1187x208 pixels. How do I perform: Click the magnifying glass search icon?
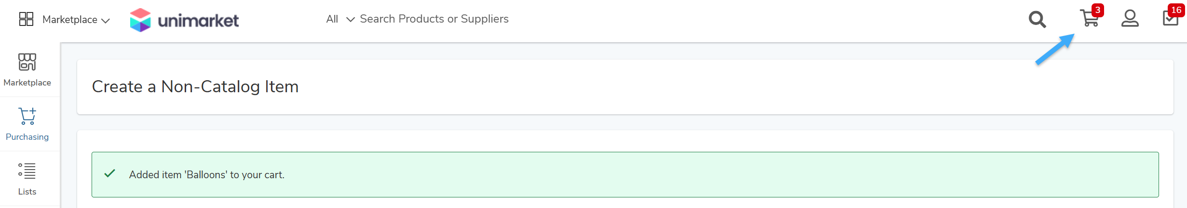click(1037, 19)
